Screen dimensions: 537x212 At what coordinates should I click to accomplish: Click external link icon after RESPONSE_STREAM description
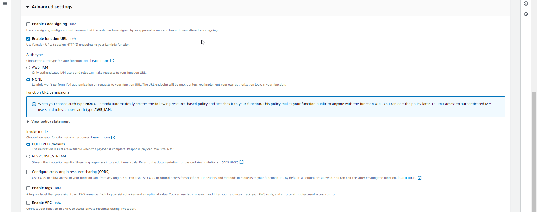pos(242,162)
